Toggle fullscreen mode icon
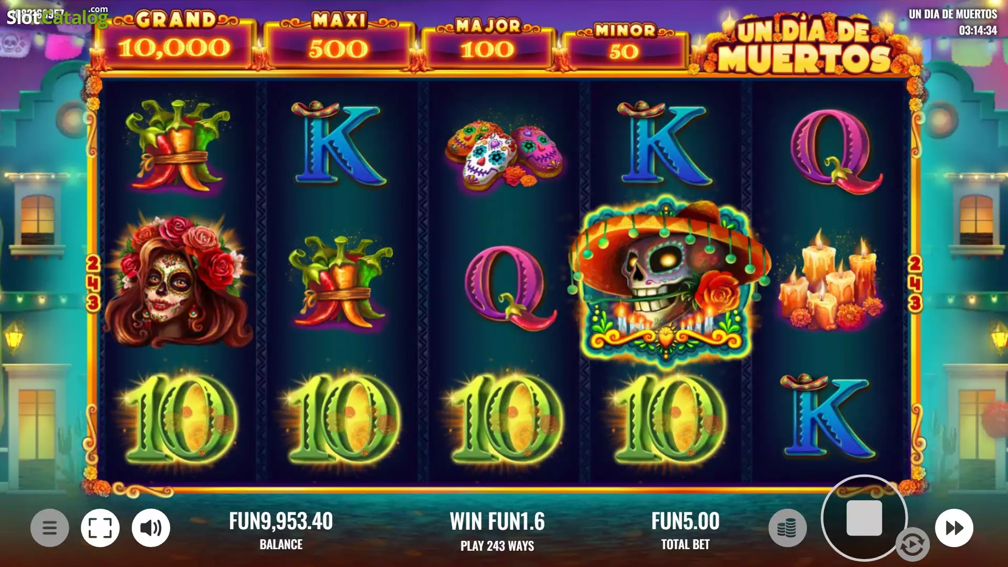1008x567 pixels. pos(100,528)
